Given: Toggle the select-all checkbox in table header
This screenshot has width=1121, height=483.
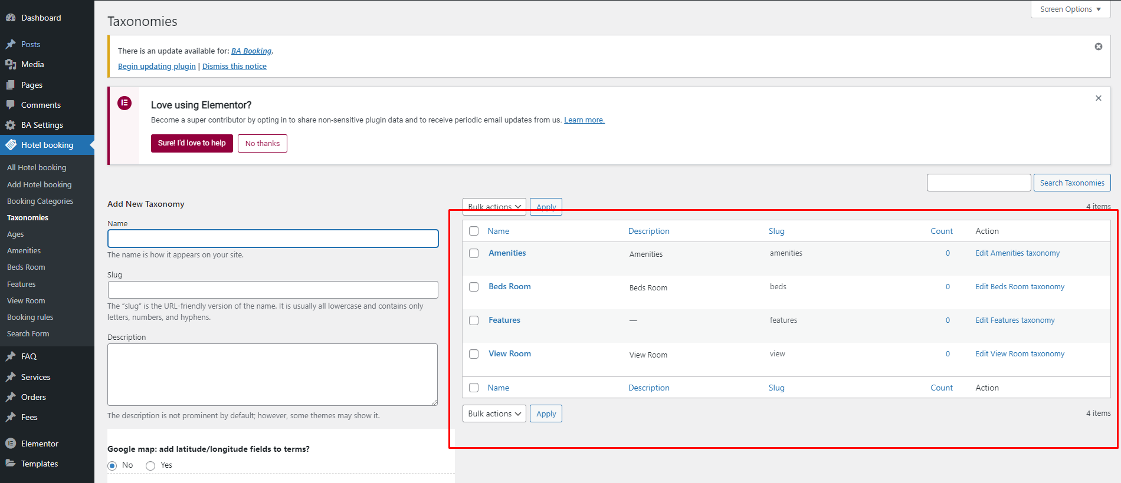Looking at the screenshot, I should click(x=474, y=231).
